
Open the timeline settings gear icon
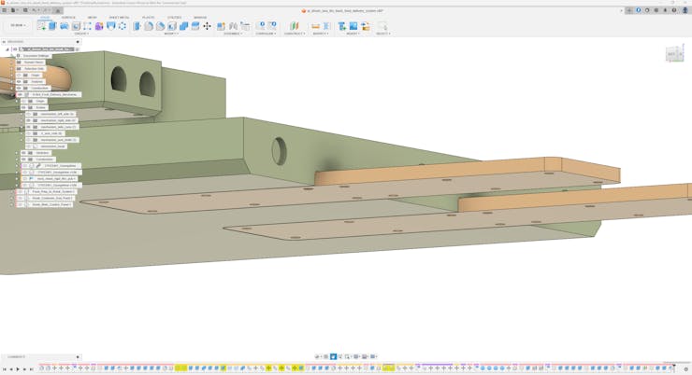point(685,368)
